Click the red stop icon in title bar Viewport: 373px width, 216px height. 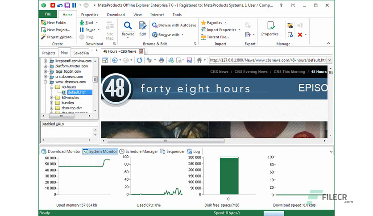point(53,5)
